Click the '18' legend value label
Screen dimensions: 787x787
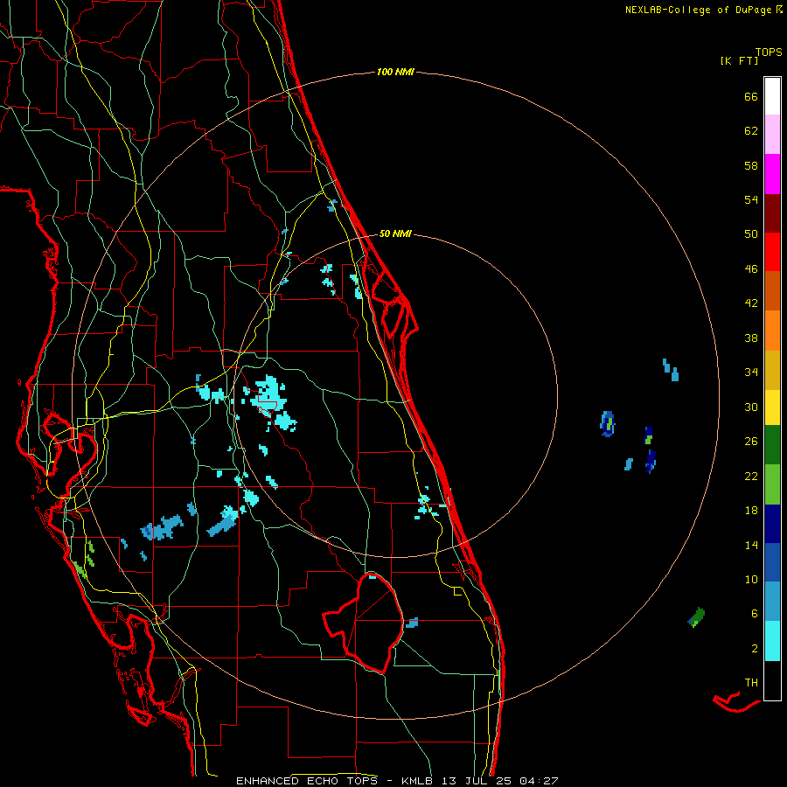coord(751,511)
